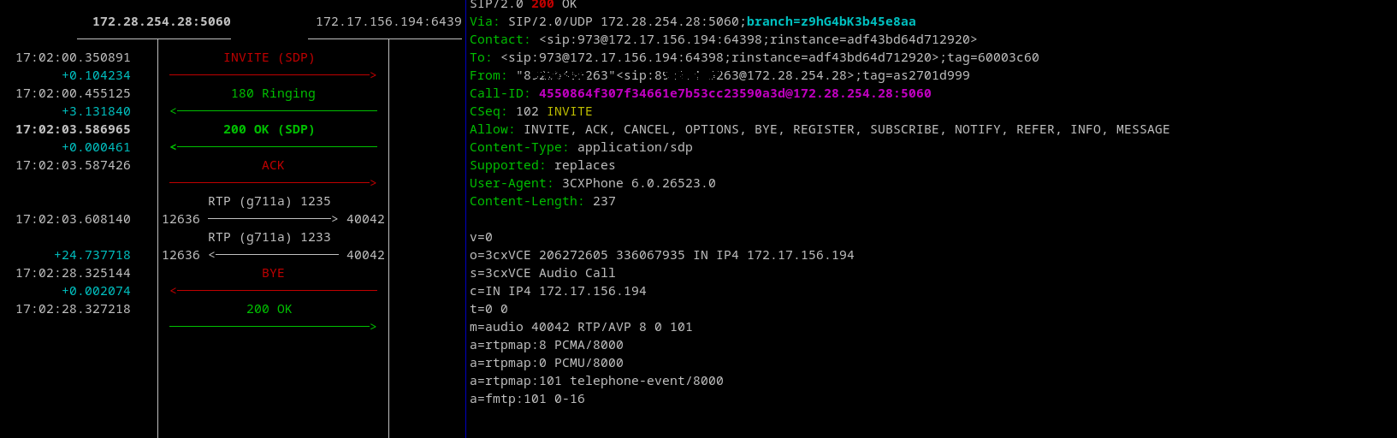Click the 172.17.156.194:6439 column header

tap(388, 22)
